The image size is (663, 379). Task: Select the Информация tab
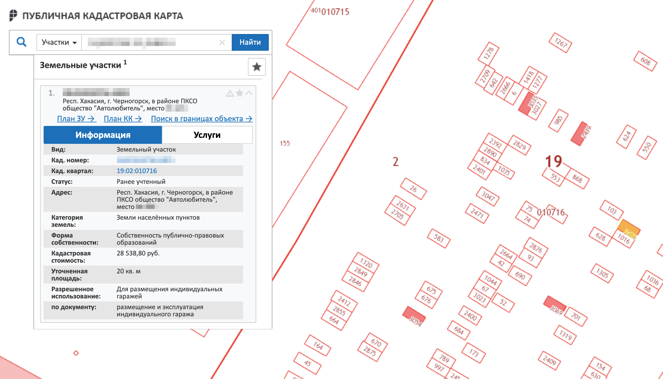(103, 135)
